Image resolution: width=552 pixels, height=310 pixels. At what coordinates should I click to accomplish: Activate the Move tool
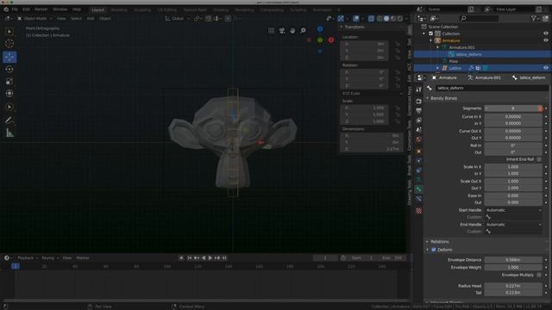pyautogui.click(x=9, y=57)
